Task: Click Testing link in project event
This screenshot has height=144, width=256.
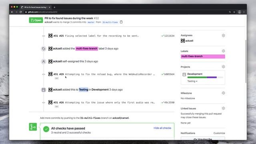Action: (x=84, y=90)
